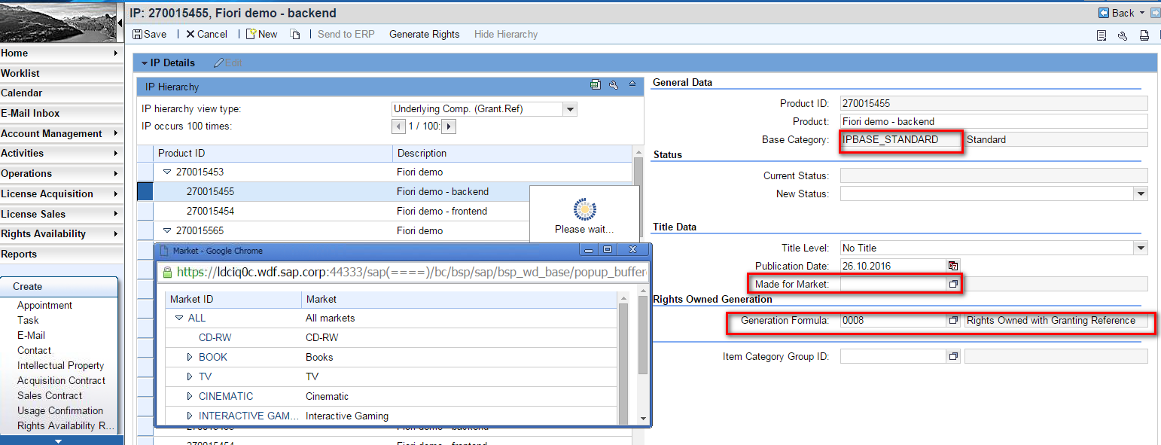
Task: Create an Appointment from Create list
Action: click(x=44, y=305)
